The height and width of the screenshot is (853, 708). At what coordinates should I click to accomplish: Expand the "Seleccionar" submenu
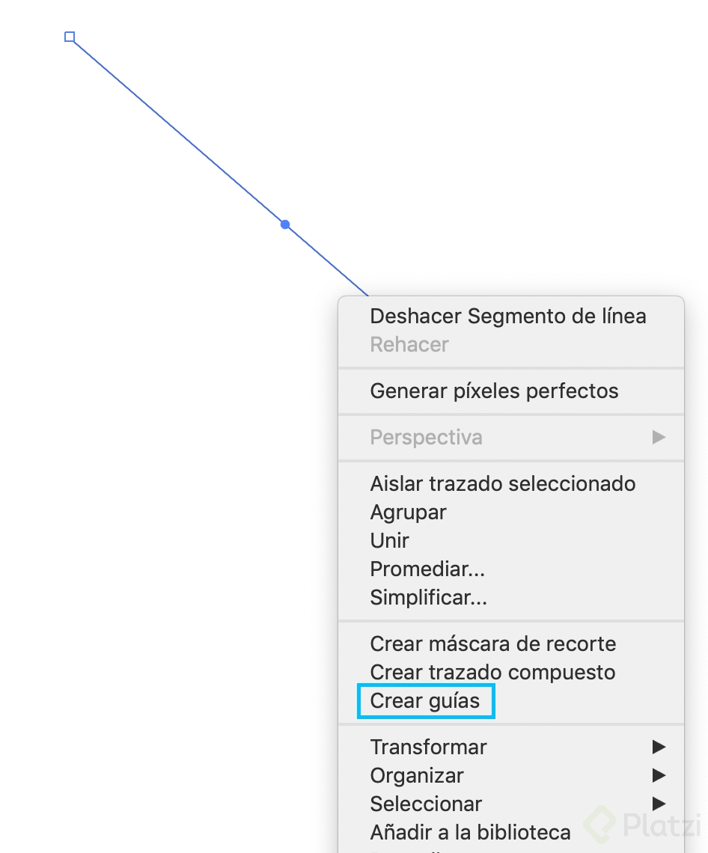coord(426,804)
